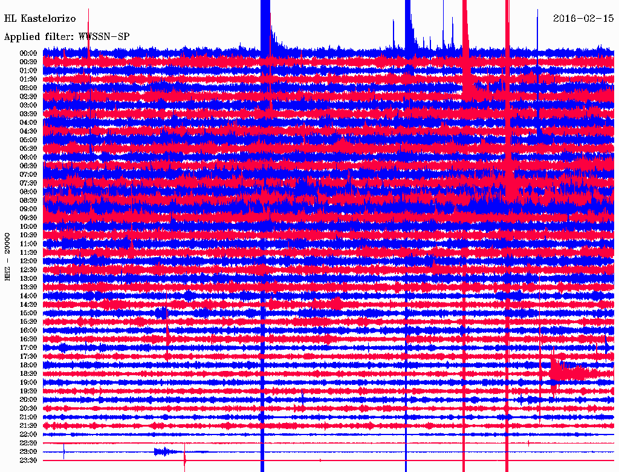Select the 02:30 time label
This screenshot has height=472, width=619.
pyautogui.click(x=28, y=97)
